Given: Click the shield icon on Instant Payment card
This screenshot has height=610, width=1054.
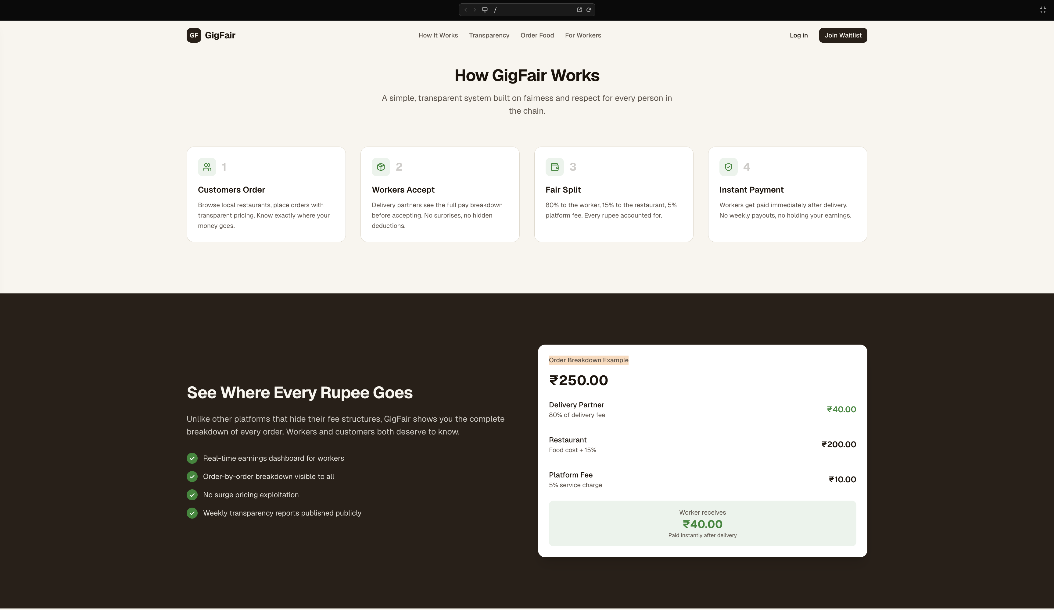Looking at the screenshot, I should click(728, 166).
